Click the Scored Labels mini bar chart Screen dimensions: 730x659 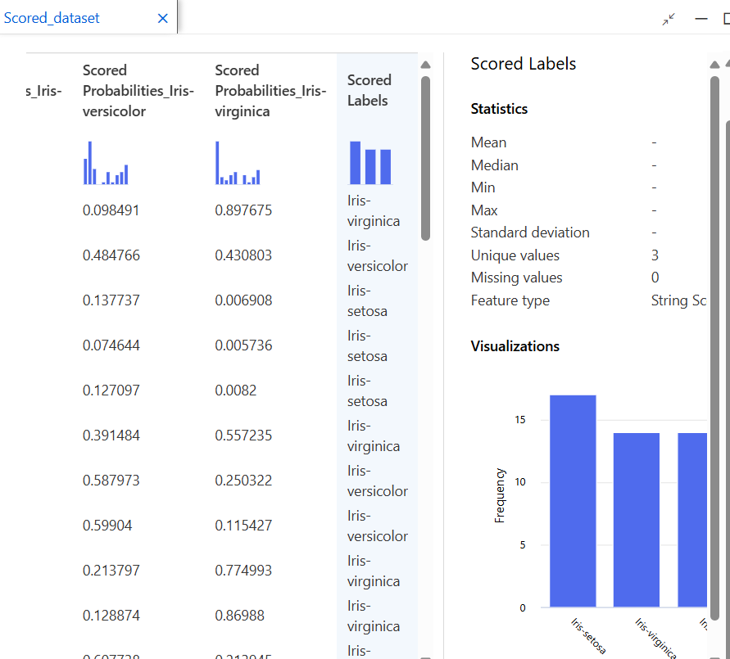tap(370, 163)
